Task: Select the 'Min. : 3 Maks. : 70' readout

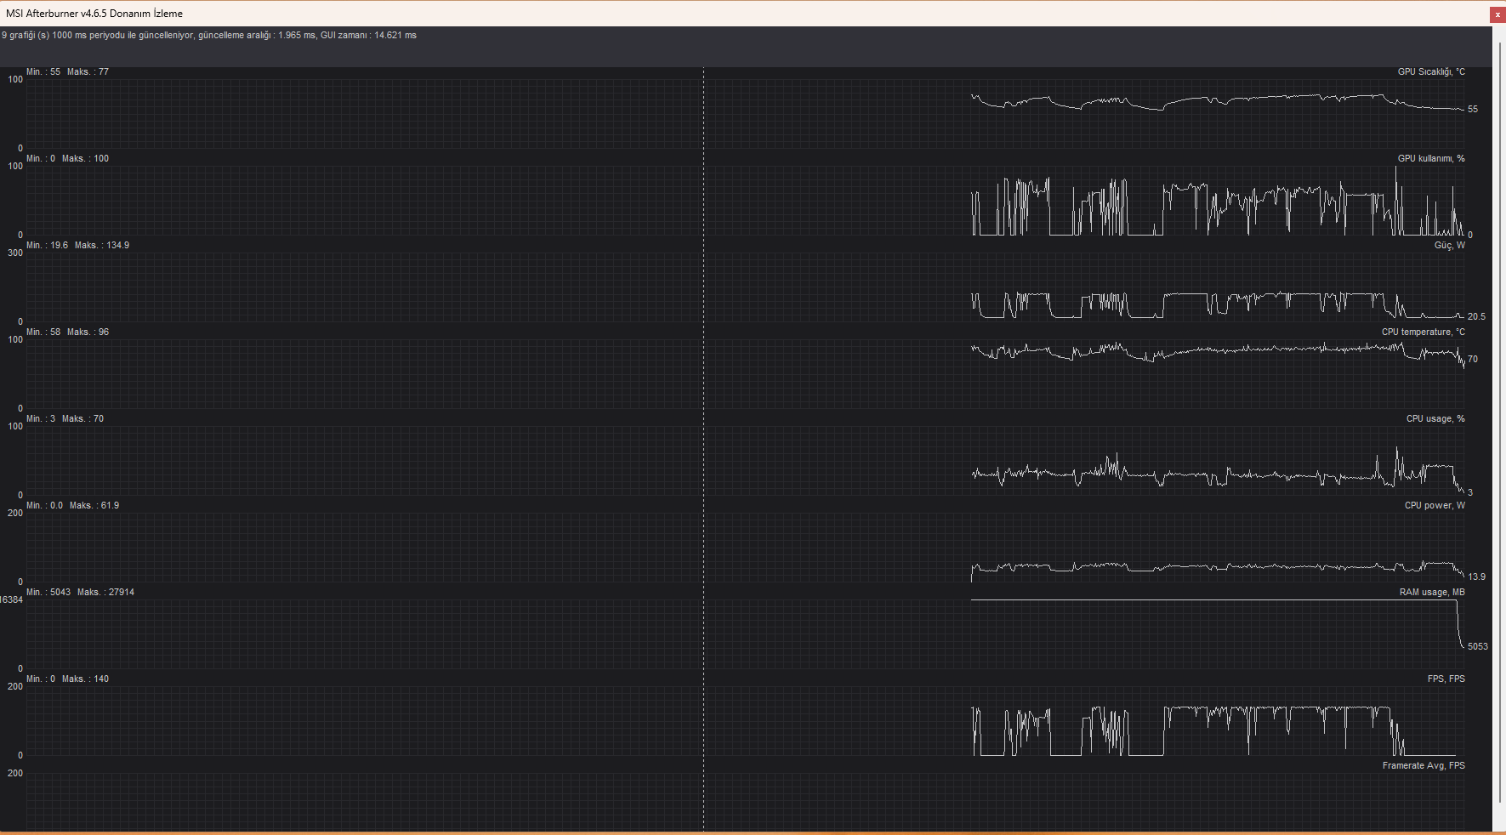Action: coord(65,419)
